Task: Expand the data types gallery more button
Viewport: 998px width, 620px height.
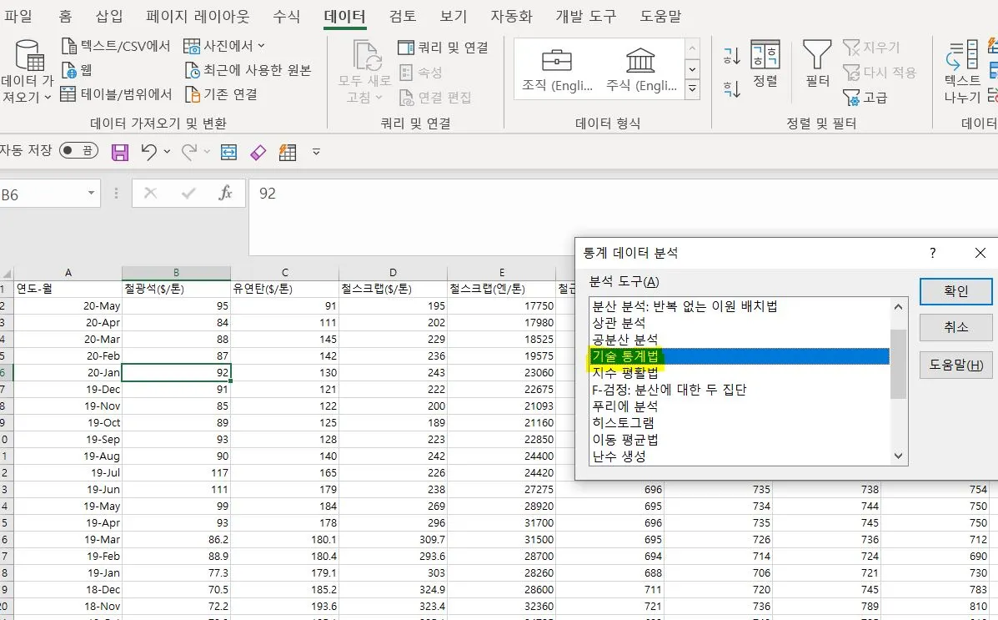Action: [x=692, y=89]
